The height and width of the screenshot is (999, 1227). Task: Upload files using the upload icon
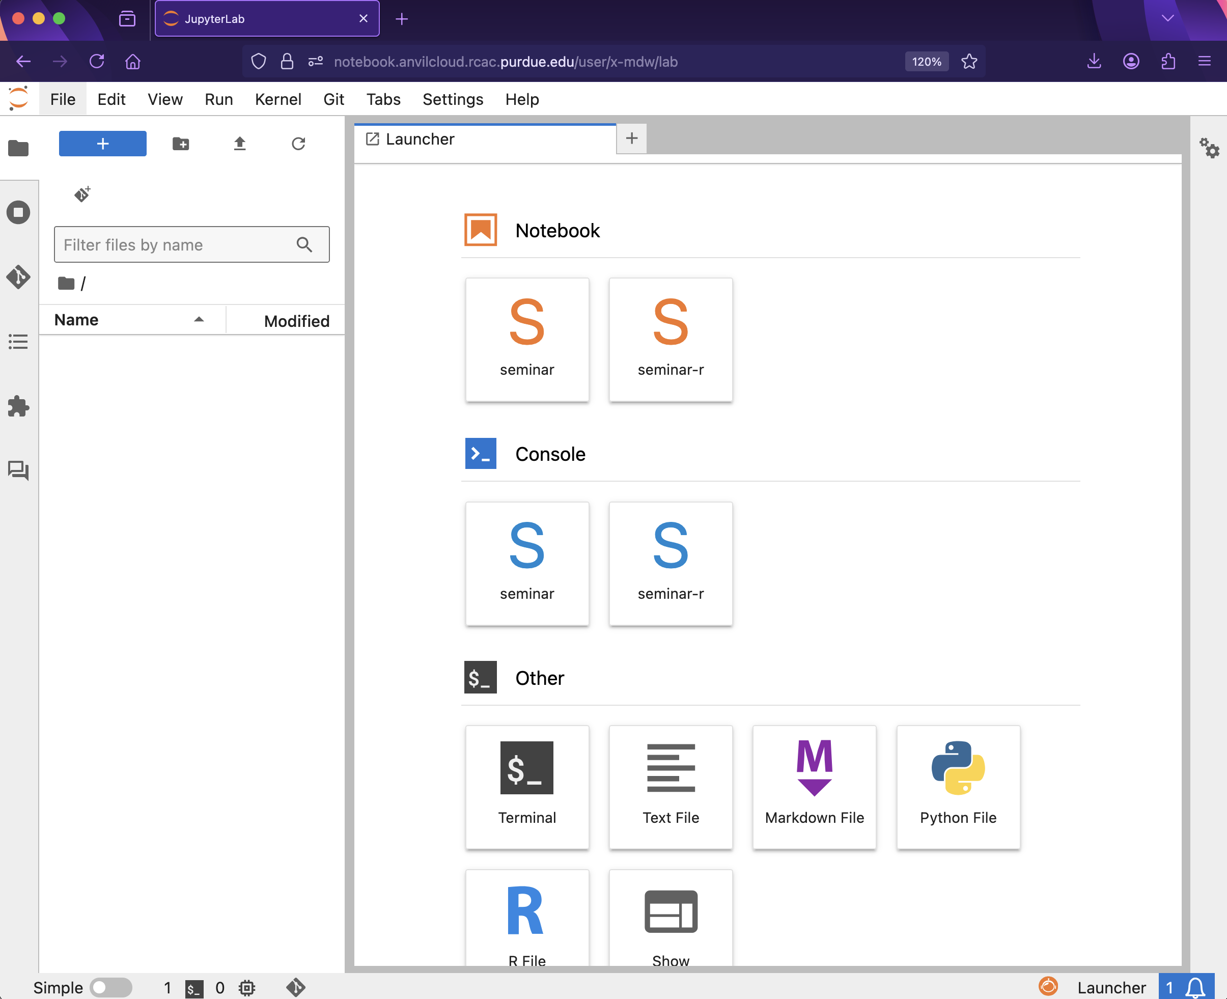(x=240, y=143)
